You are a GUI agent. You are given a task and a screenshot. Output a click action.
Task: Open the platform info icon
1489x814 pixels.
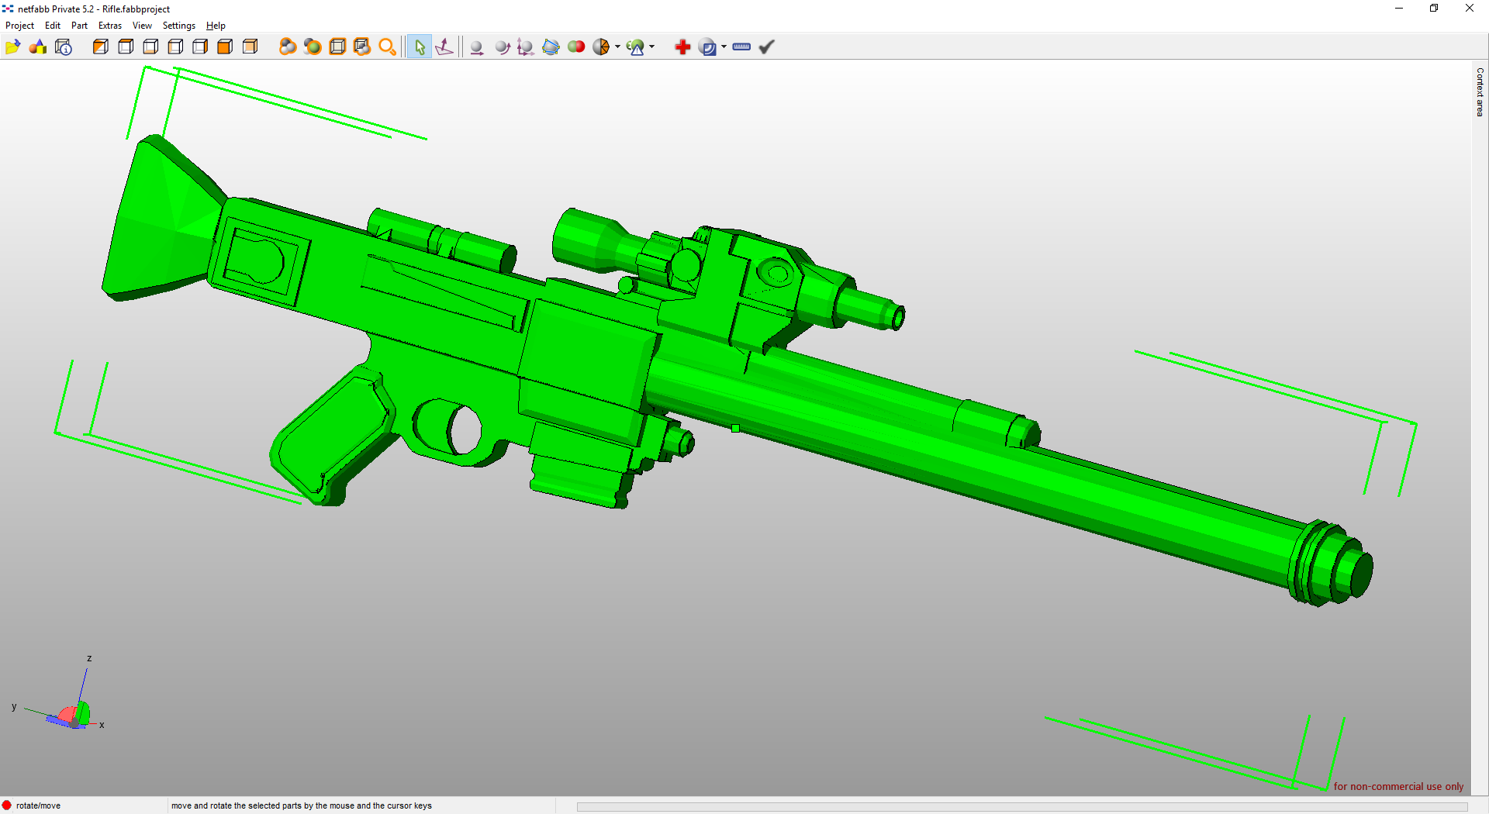[64, 47]
